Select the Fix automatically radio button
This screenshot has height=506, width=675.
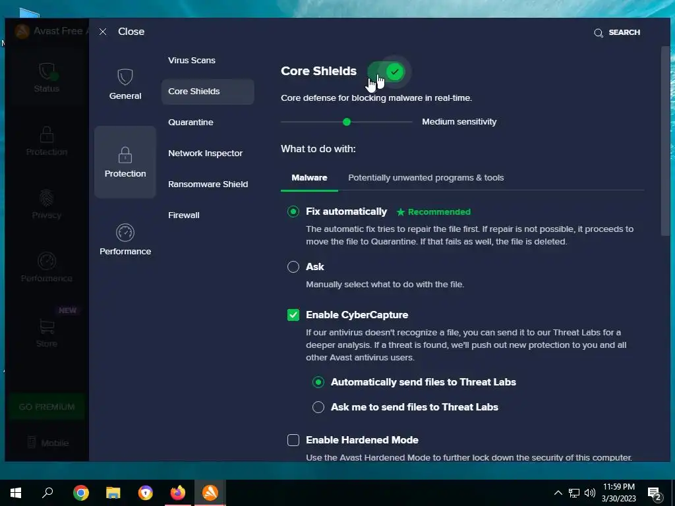[x=293, y=211]
